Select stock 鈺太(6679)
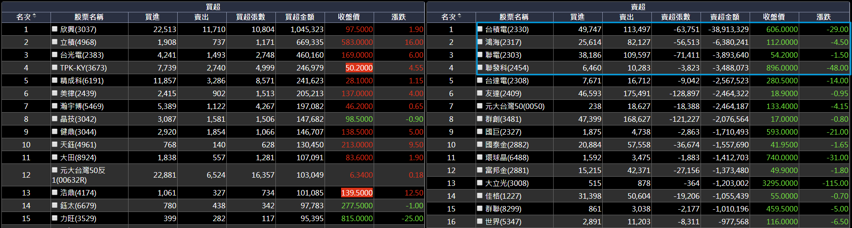This screenshot has width=852, height=228. 78,206
